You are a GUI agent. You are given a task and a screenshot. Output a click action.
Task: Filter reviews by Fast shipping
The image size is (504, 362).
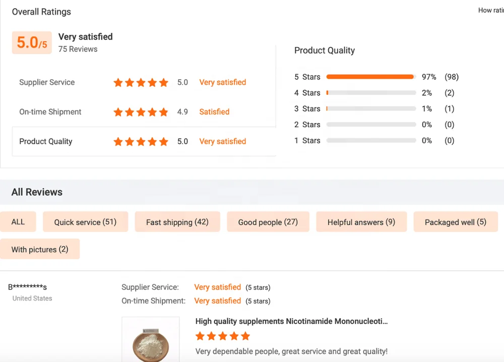[177, 222]
